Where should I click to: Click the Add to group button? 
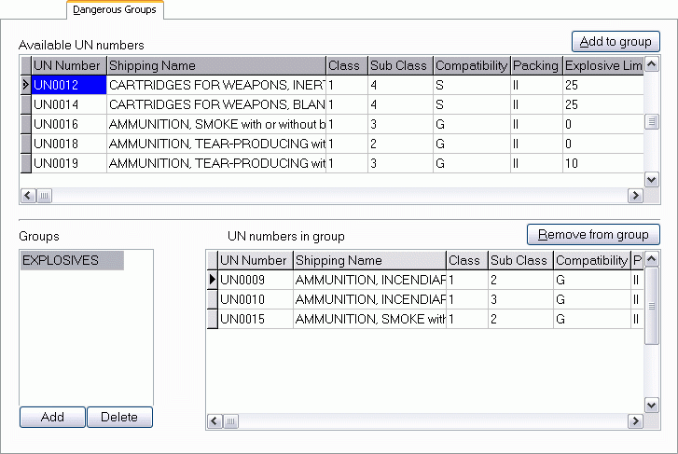(x=616, y=42)
